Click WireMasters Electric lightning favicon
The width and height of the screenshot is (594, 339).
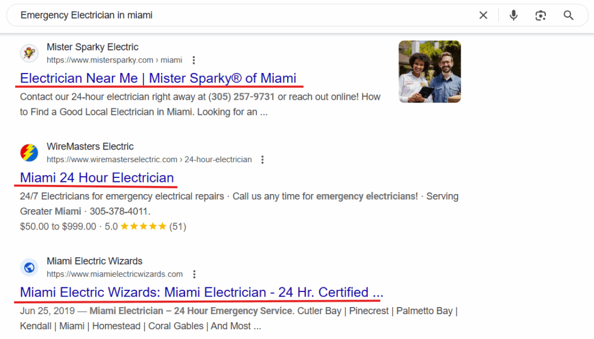pyautogui.click(x=29, y=152)
